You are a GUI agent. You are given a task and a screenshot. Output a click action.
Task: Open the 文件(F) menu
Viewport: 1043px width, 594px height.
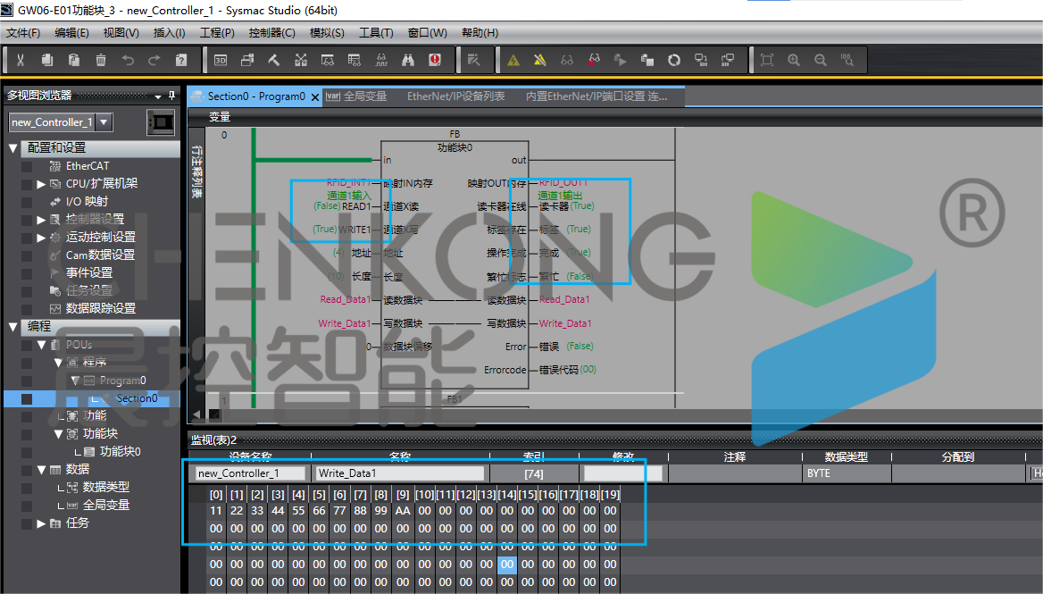pyautogui.click(x=23, y=32)
